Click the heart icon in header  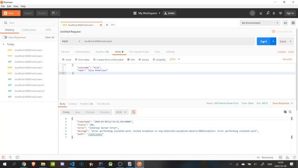pyautogui.click(x=280, y=13)
